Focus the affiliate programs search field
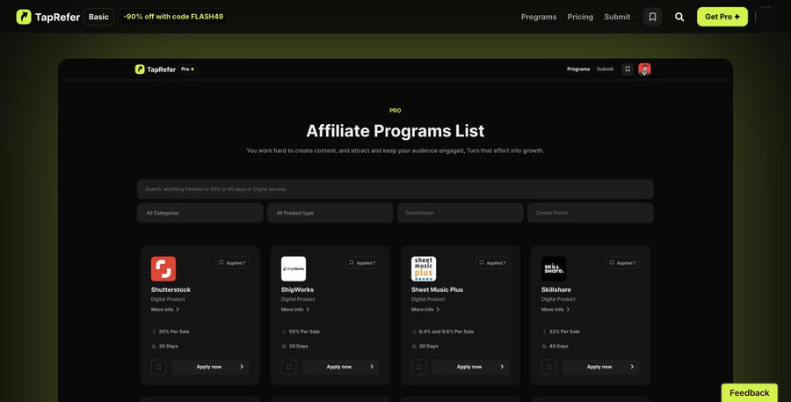The height and width of the screenshot is (402, 791). (x=395, y=189)
